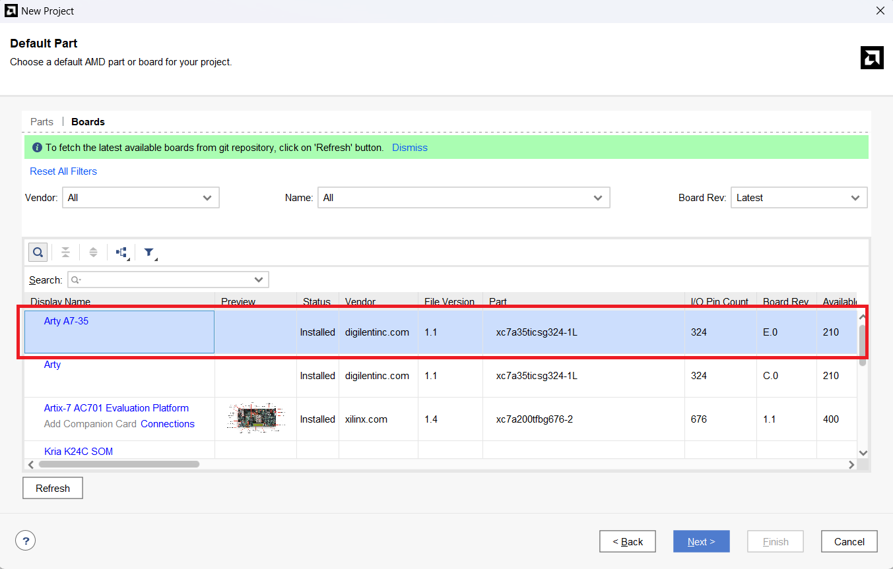Image resolution: width=893 pixels, height=569 pixels.
Task: Click the Finish button
Action: pos(776,541)
